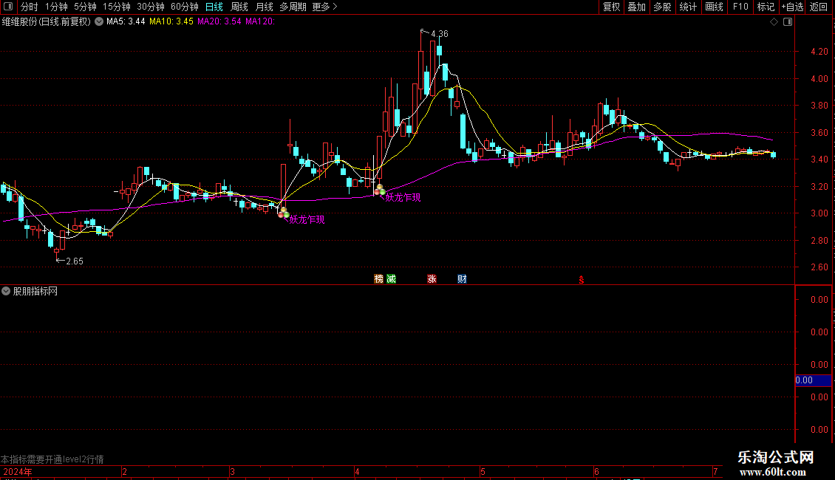This screenshot has width=835, height=480.
Task: Click the March 妖龙乍现 text label
Action: pyautogui.click(x=307, y=220)
